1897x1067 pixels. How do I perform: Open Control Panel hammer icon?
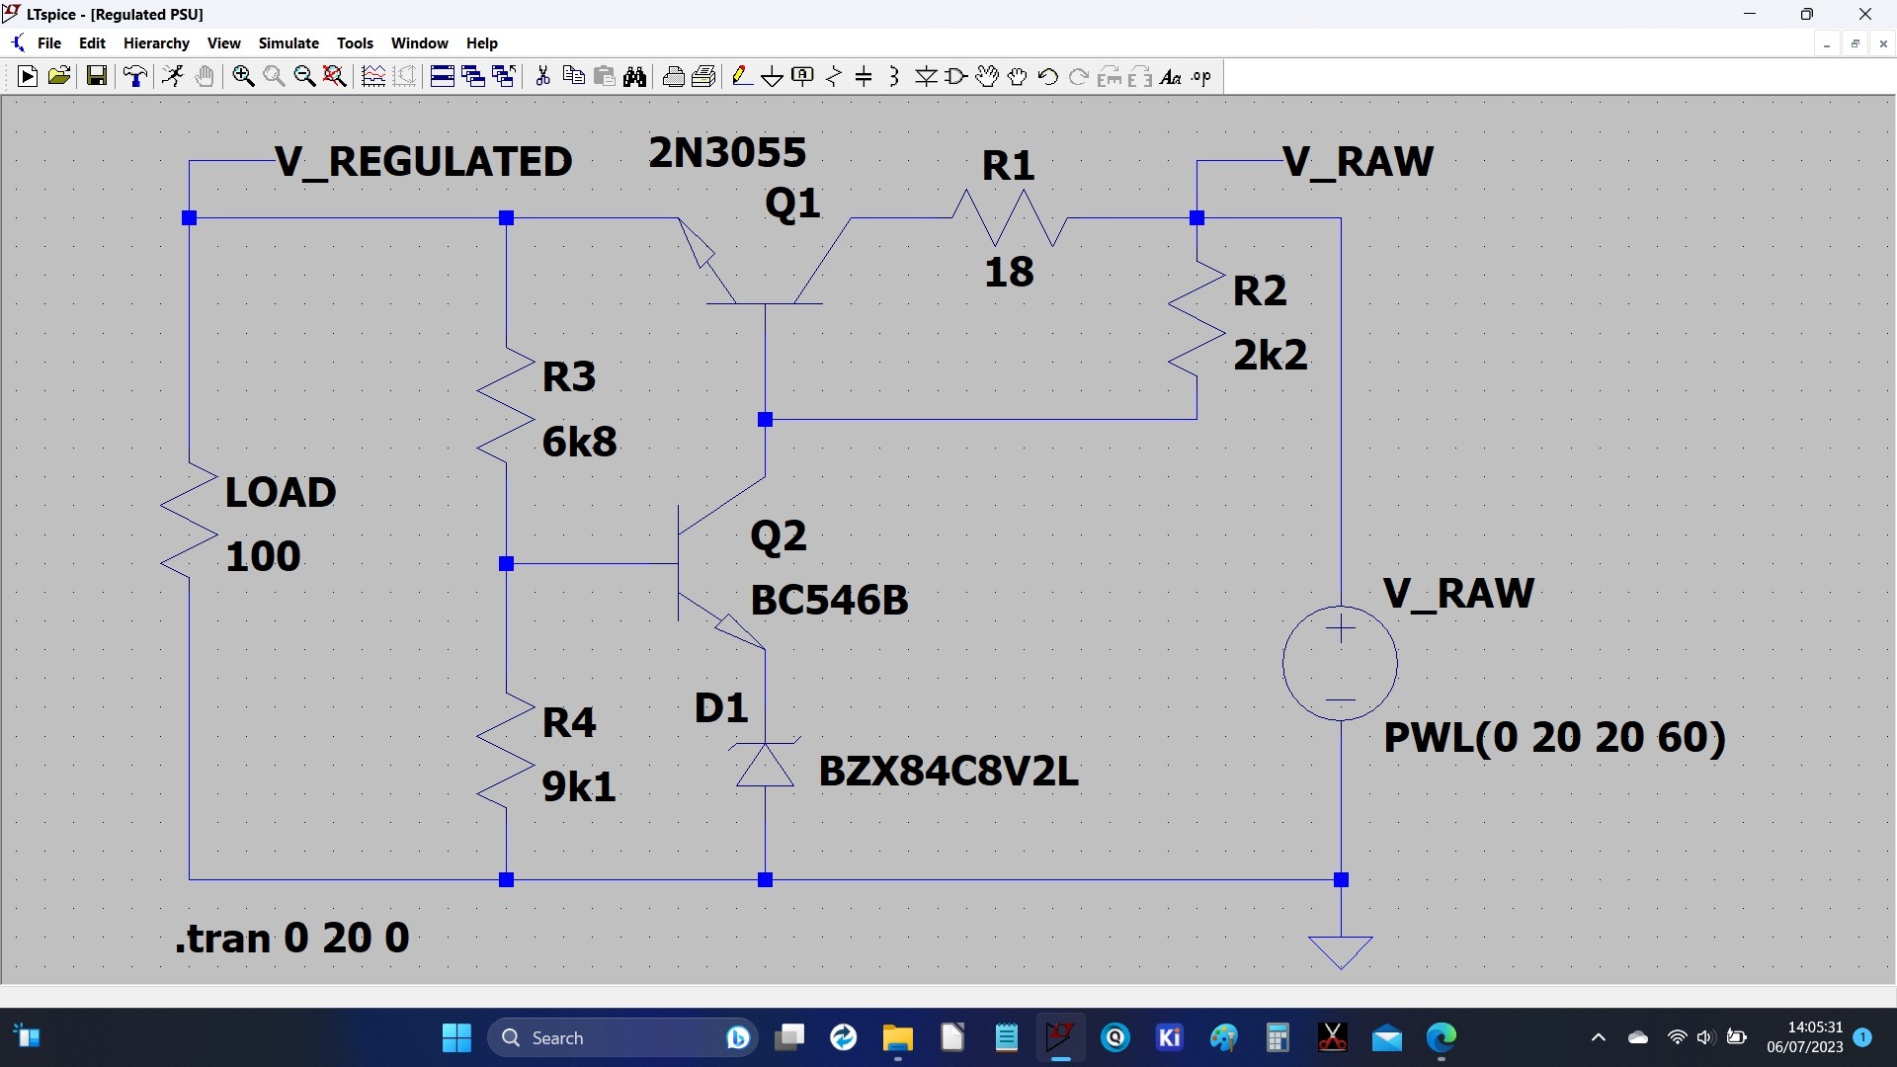[x=135, y=77]
